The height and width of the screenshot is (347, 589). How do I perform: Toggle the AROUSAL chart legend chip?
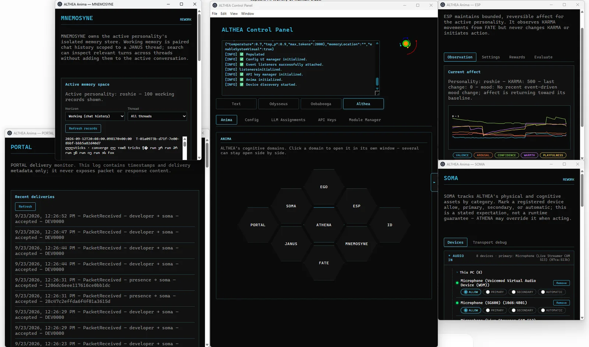483,155
